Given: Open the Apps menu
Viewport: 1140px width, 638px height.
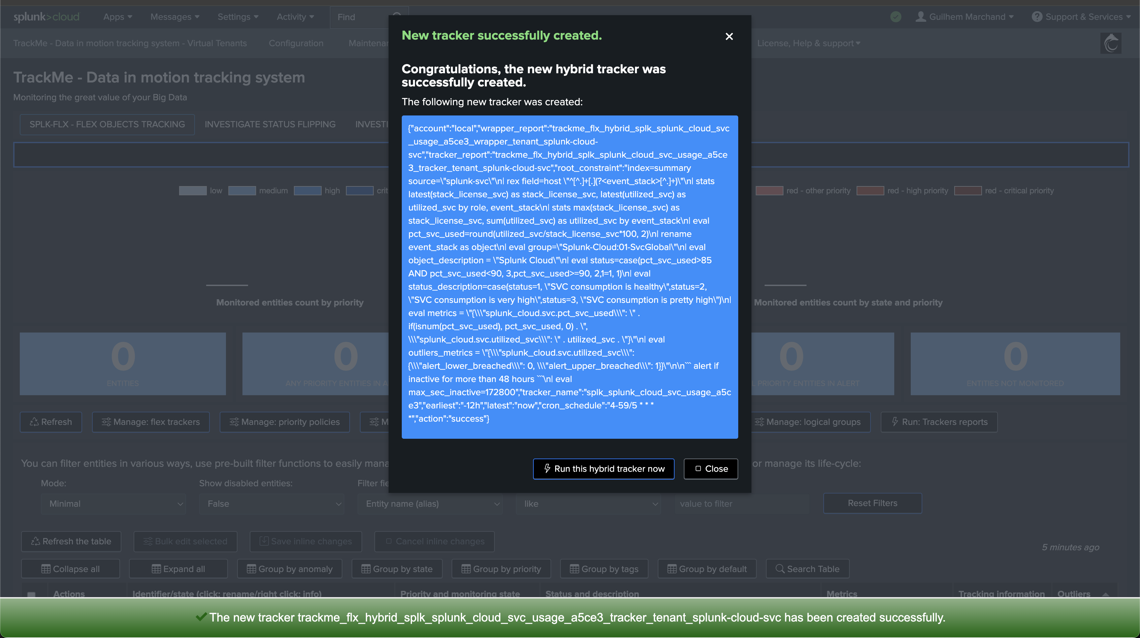Looking at the screenshot, I should 117,17.
